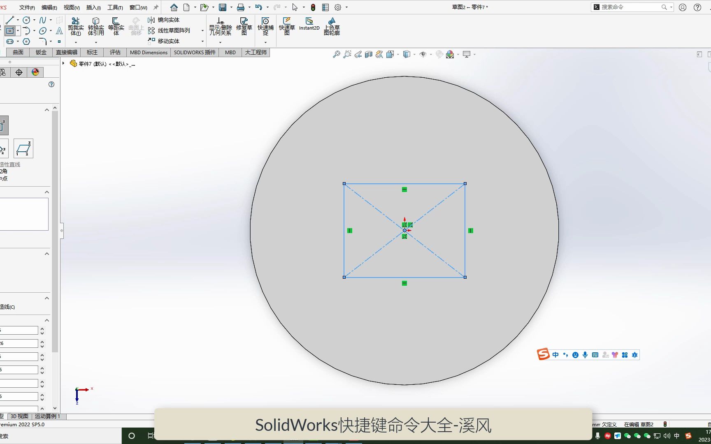Click the Rebuild traffic light icon
Viewport: 711px width, 444px height.
313,7
